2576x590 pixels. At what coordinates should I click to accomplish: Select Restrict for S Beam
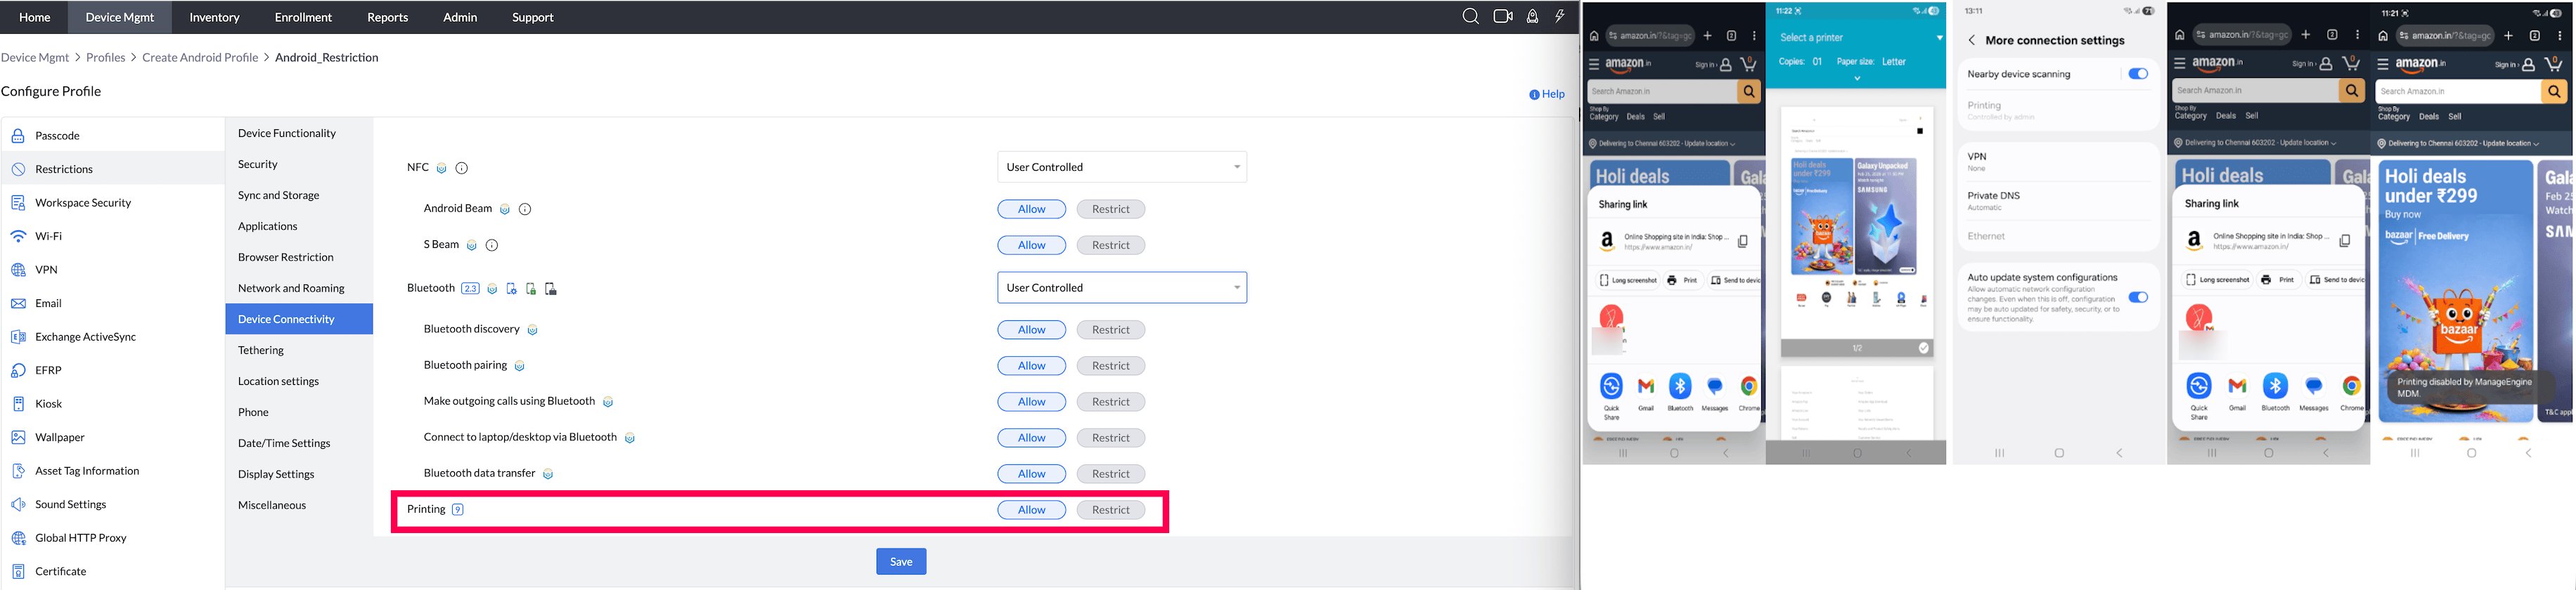1111,246
